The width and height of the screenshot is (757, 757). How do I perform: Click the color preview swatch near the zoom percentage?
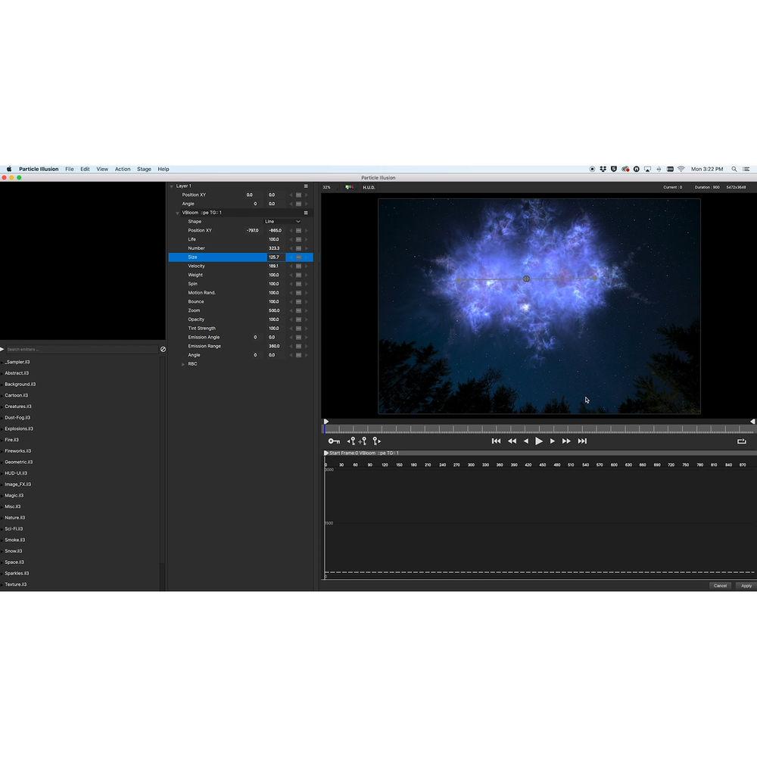point(347,187)
